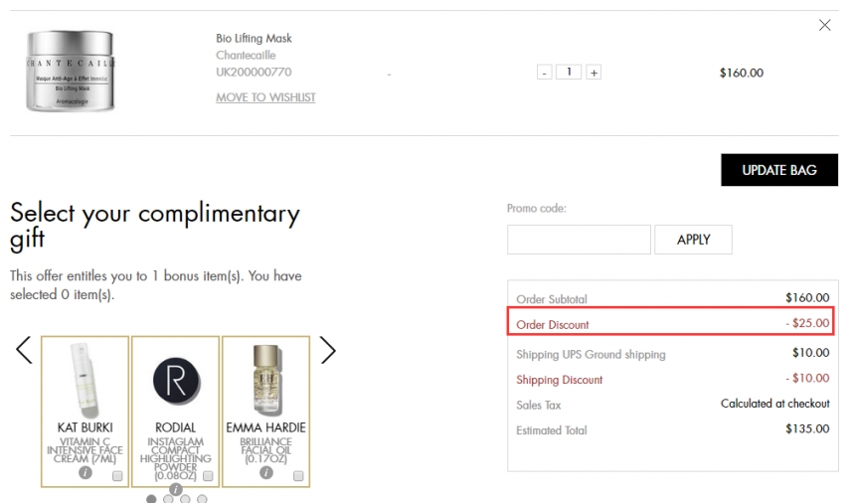Click the quantity text box
Image resolution: width=855 pixels, height=503 pixels.
(x=569, y=73)
